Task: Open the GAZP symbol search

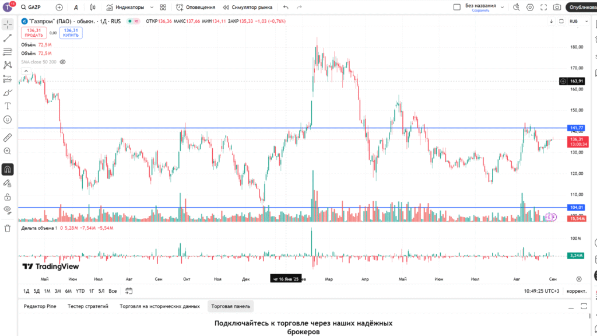Action: pyautogui.click(x=31, y=7)
